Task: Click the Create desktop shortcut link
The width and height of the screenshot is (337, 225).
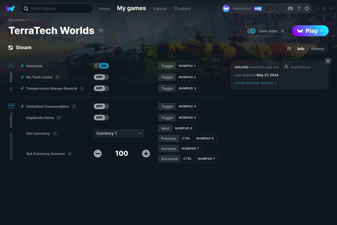Action: pos(254,83)
